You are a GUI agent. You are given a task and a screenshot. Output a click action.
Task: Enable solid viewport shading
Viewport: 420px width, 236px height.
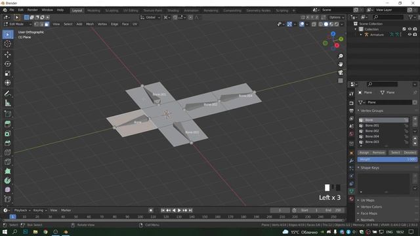(326, 24)
